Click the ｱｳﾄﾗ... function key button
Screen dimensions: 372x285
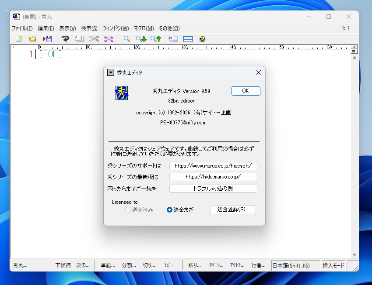point(237,265)
